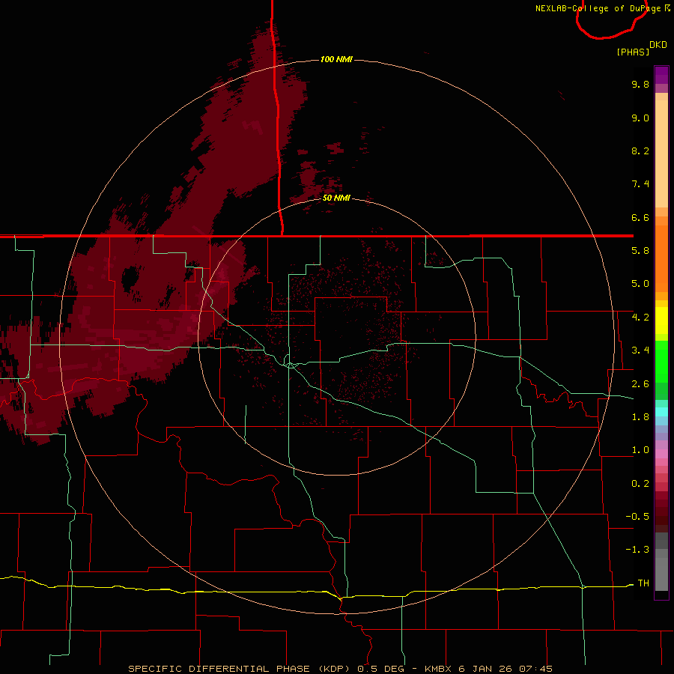The image size is (674, 674).
Task: Click the 9.8 scale value
Action: tap(640, 84)
